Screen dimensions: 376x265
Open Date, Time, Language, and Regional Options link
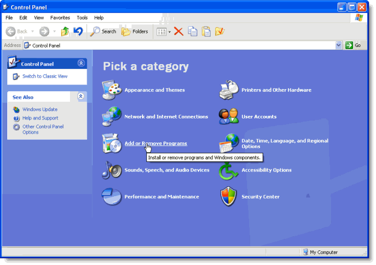[285, 143]
